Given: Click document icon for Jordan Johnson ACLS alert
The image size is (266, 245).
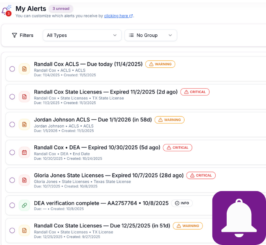Looking at the screenshot, I should click(24, 125).
